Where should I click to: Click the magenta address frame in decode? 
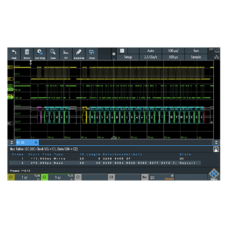click(x=39, y=117)
